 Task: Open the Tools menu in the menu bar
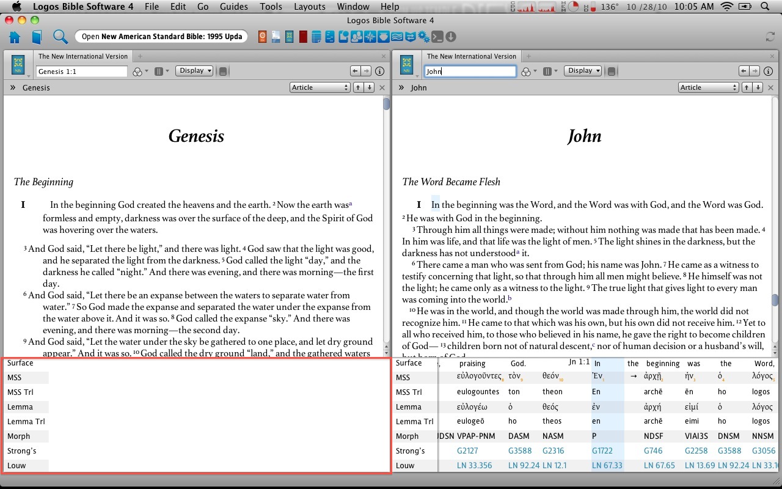[271, 7]
